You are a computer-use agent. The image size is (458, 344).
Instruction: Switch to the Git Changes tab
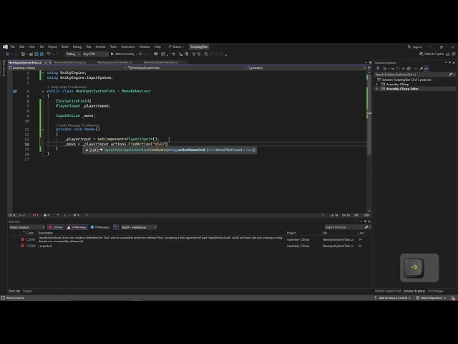[x=436, y=291]
